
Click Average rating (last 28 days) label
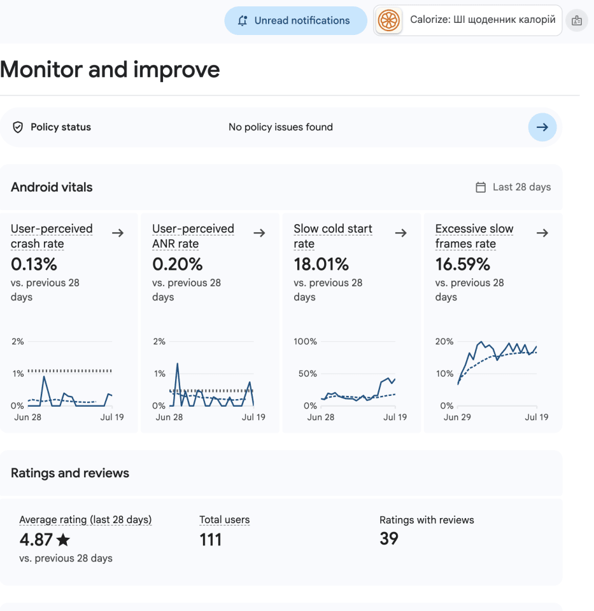click(x=85, y=520)
